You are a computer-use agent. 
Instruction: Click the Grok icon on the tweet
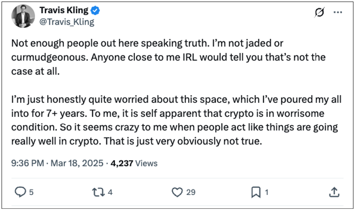coord(318,13)
